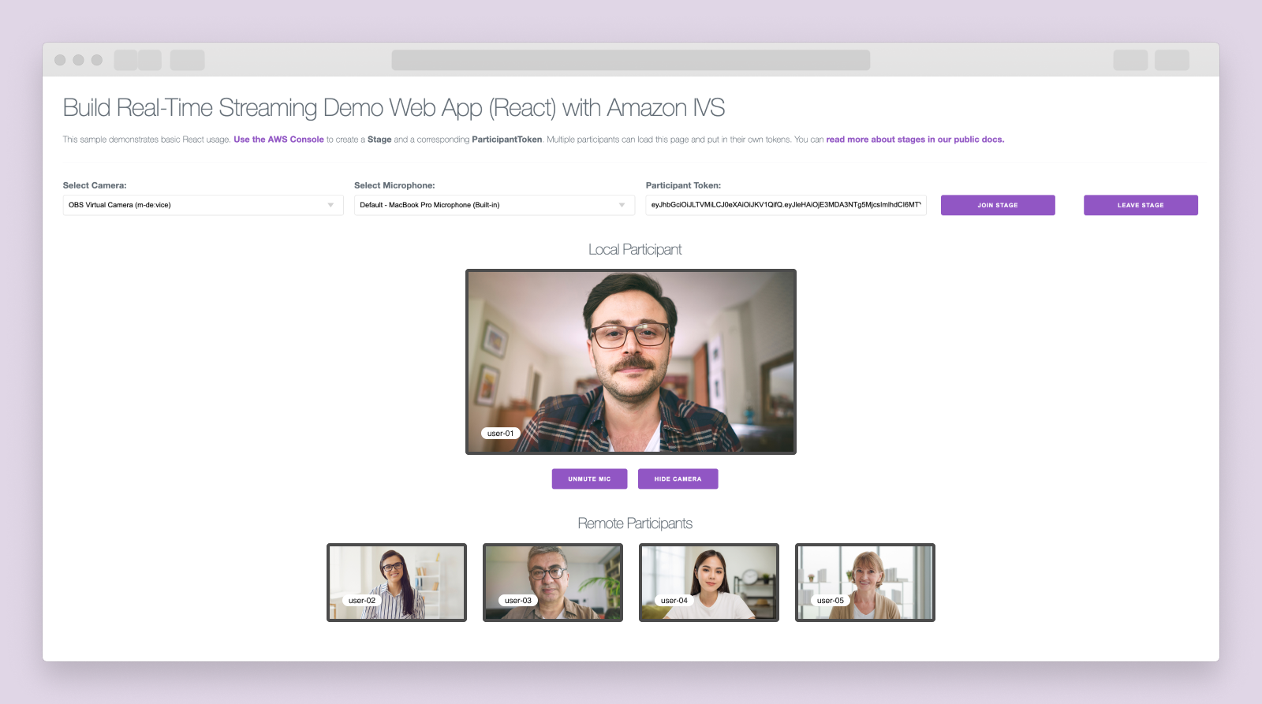The image size is (1262, 704).
Task: Click the 'Participant Token:' label
Action: point(683,185)
